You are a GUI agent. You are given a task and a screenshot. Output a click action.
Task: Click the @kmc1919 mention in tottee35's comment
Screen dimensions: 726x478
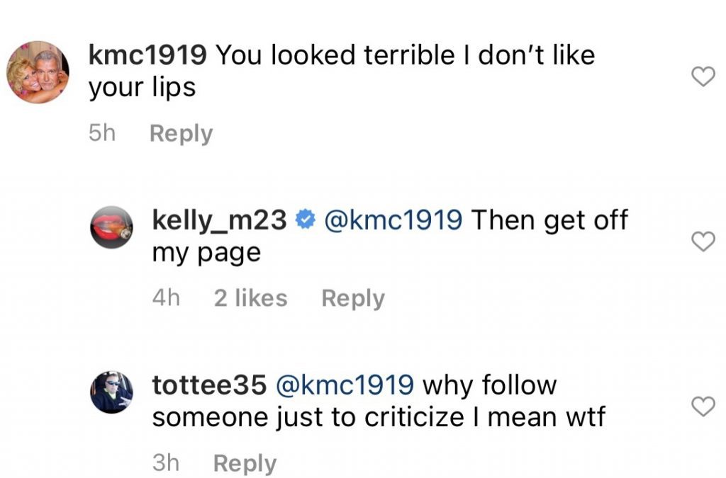pyautogui.click(x=345, y=385)
